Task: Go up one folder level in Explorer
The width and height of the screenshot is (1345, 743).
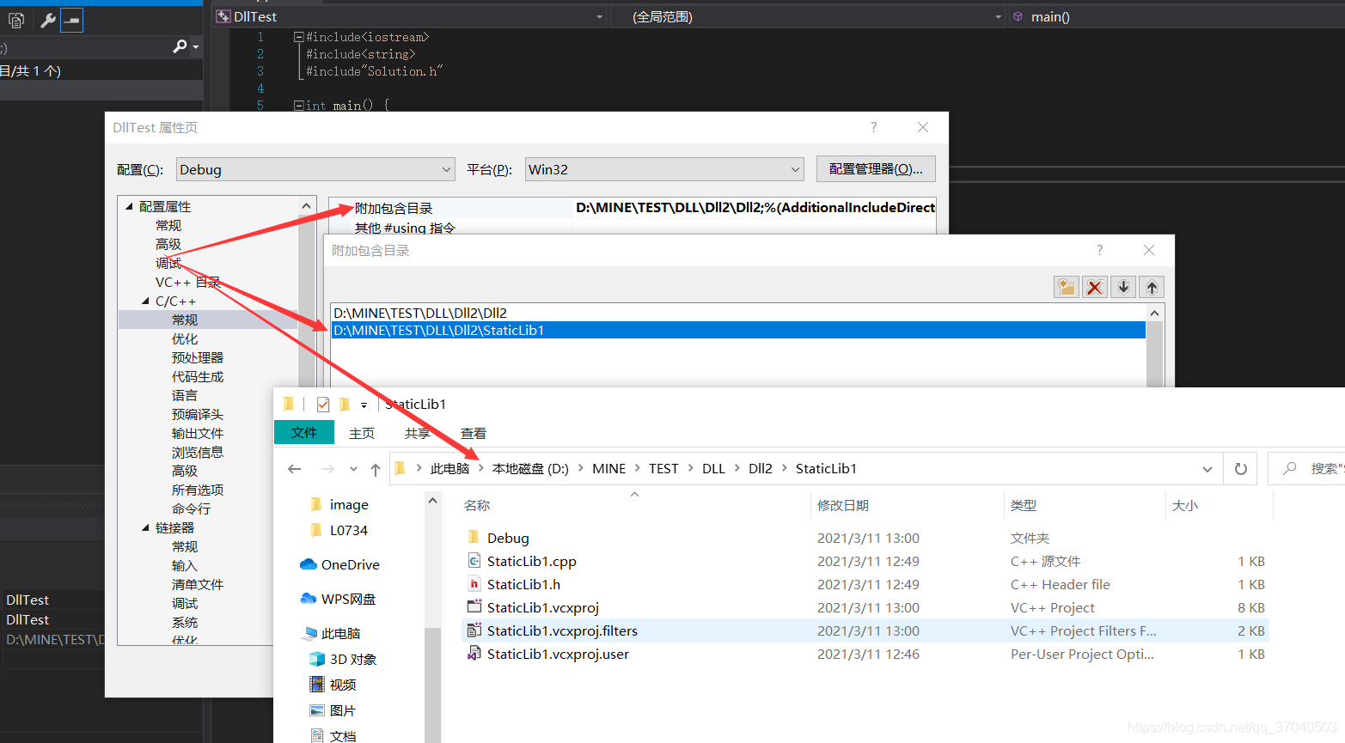Action: pos(376,469)
